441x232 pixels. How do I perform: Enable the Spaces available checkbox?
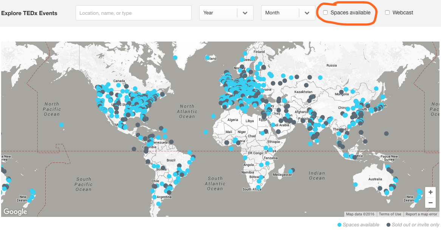point(325,12)
